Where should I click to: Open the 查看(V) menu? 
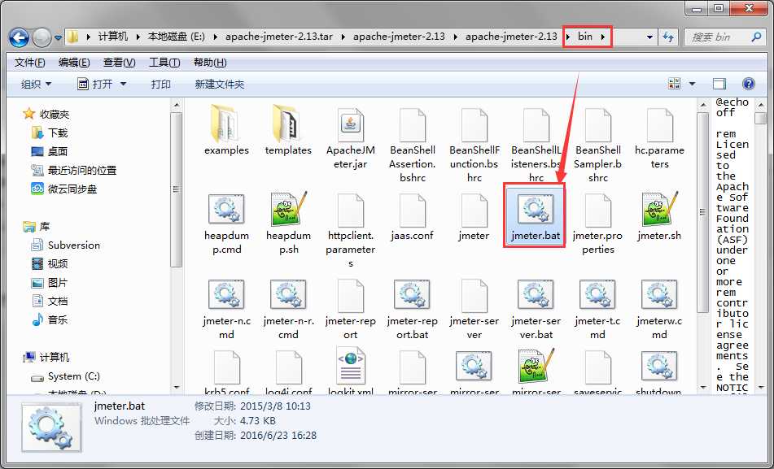pos(119,63)
